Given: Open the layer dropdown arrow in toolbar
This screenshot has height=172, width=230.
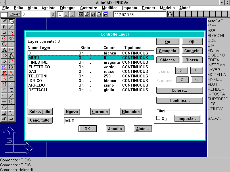Looking at the screenshot, I should pos(53,14).
